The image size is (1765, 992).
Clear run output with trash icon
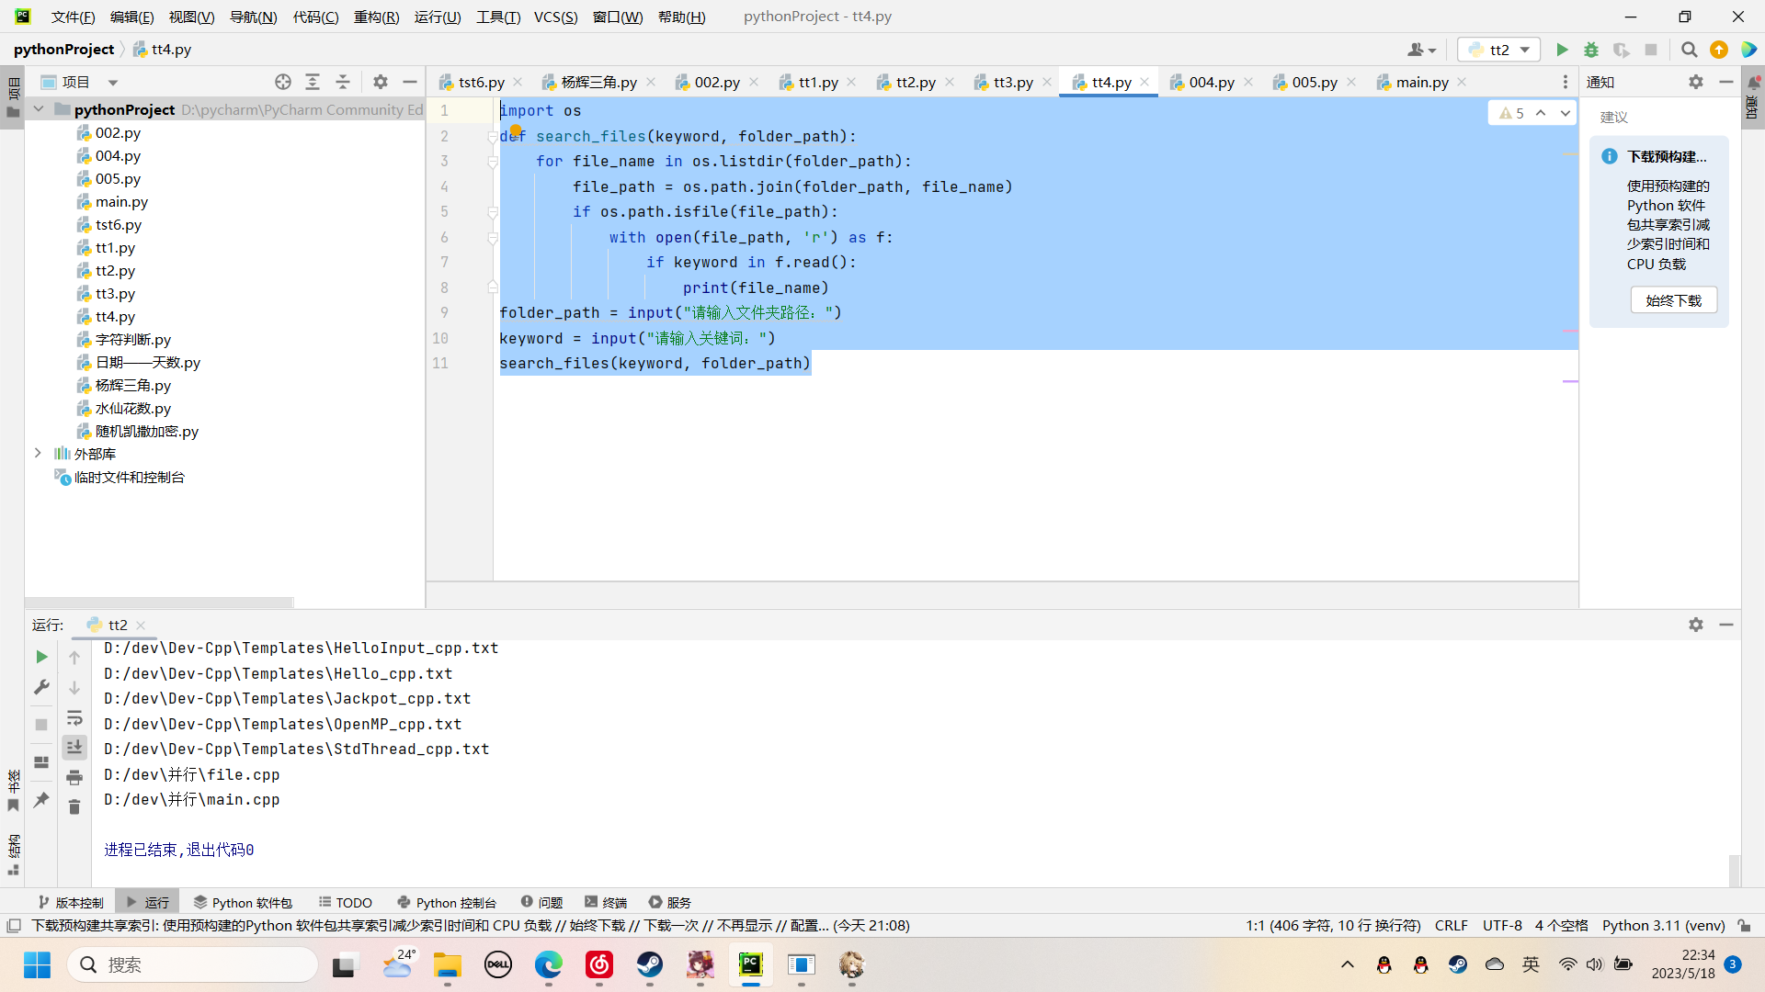(74, 806)
